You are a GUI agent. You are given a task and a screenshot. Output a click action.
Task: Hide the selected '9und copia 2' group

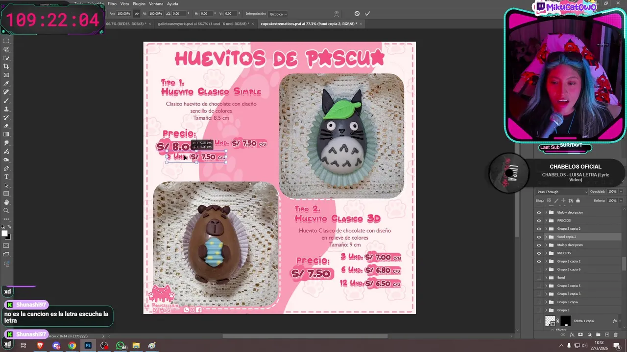pos(539,237)
